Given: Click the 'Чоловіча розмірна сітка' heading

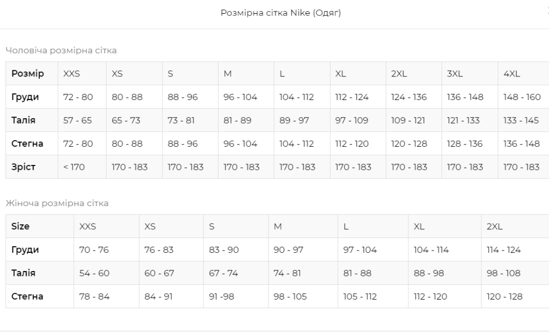Looking at the screenshot, I should tap(61, 51).
